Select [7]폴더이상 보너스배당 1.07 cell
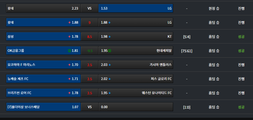Viewport: 253px width, 120px height. [x=43, y=107]
